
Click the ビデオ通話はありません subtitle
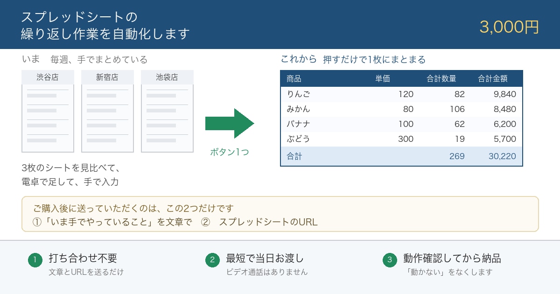tap(267, 272)
